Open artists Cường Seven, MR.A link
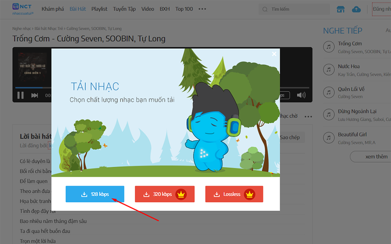This screenshot has height=244, width=391. [357, 142]
